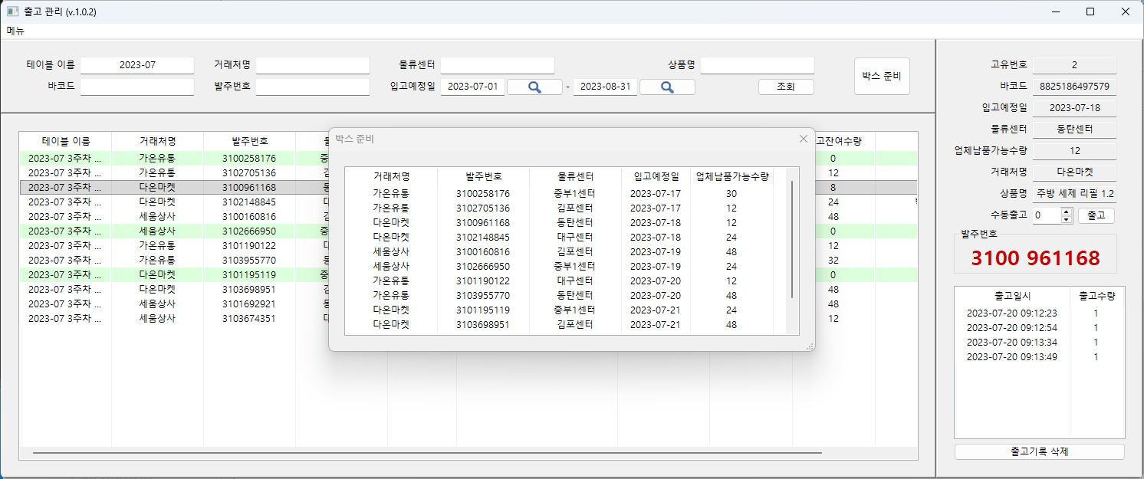Click 동탄센터 in dialog row 3100961168
Screen dimensions: 1144x479
click(x=575, y=223)
